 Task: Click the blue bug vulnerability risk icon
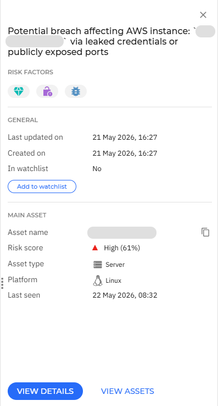[x=76, y=91]
